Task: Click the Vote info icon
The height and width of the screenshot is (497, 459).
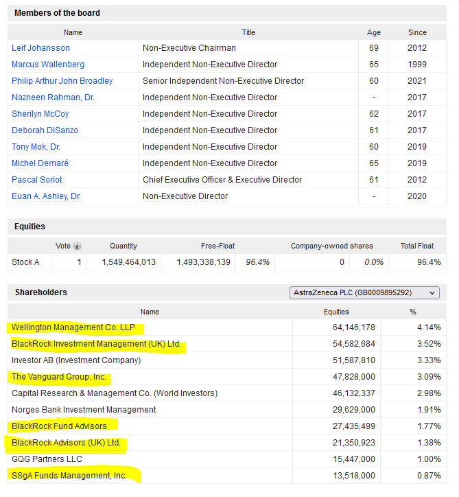Action: (x=77, y=246)
